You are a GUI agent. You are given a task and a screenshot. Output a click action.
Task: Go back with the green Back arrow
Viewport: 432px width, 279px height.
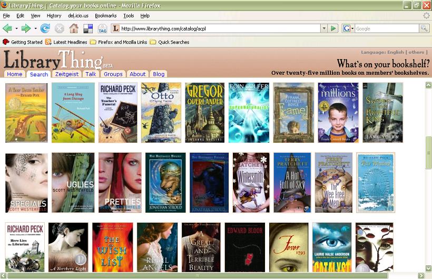point(7,28)
